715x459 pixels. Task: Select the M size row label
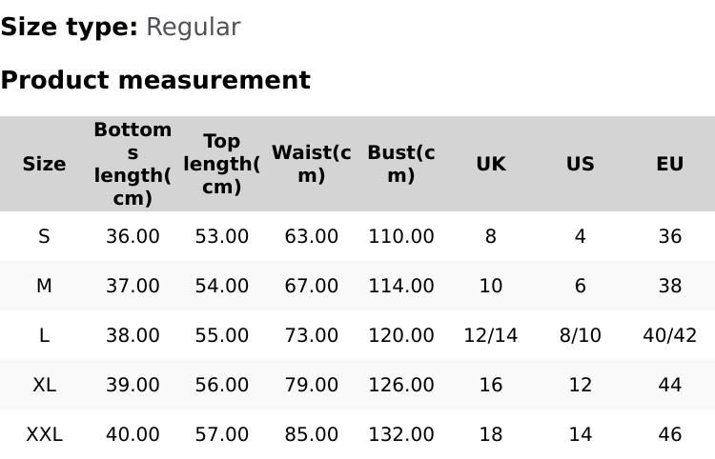[44, 286]
